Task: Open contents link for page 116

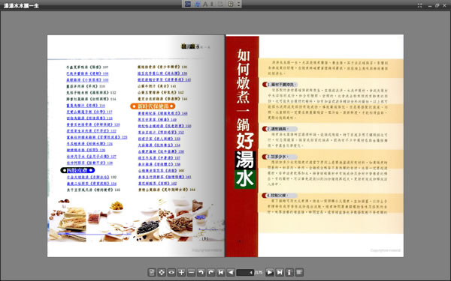Action: (86, 106)
